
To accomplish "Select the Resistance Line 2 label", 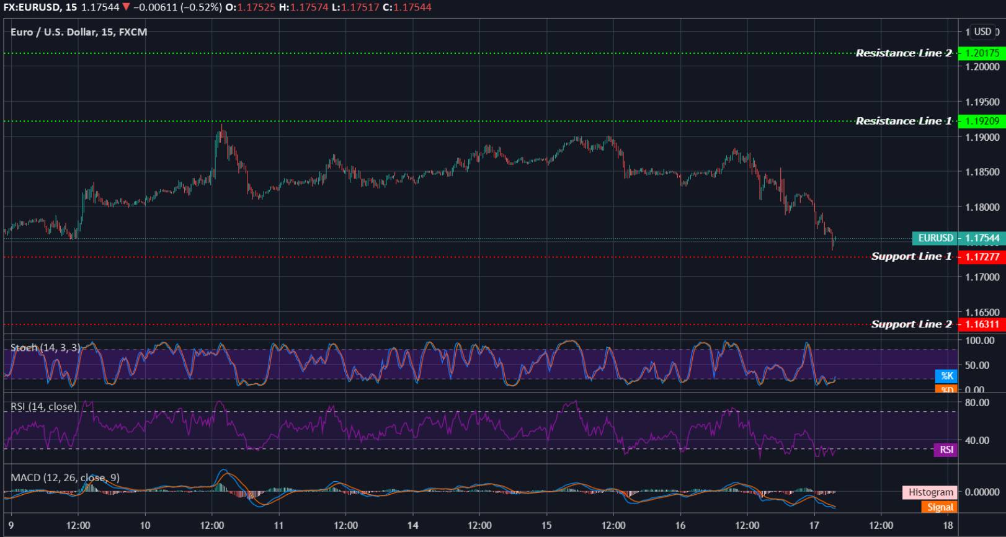I will (x=904, y=53).
